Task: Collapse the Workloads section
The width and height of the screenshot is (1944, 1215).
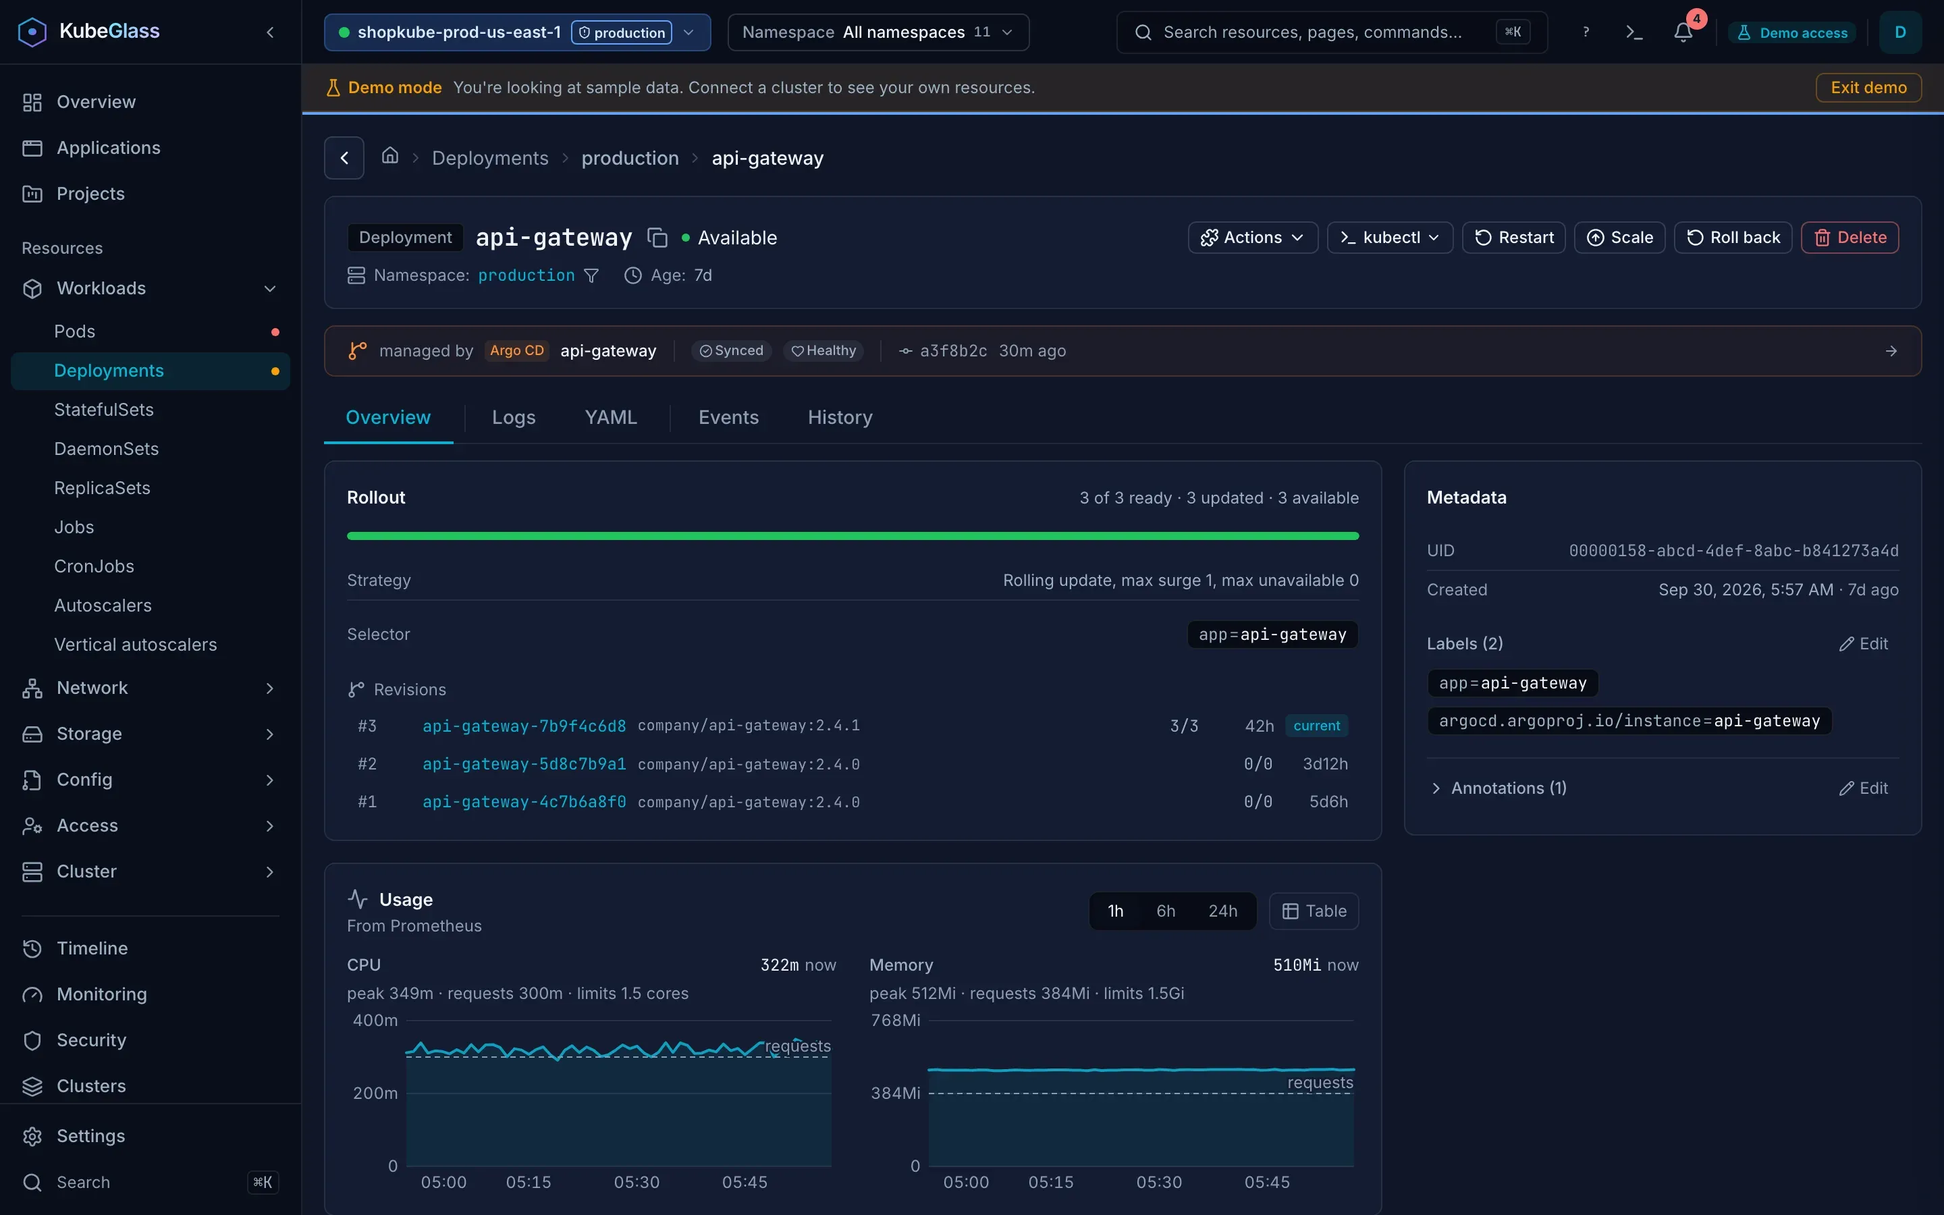Action: tap(151, 288)
